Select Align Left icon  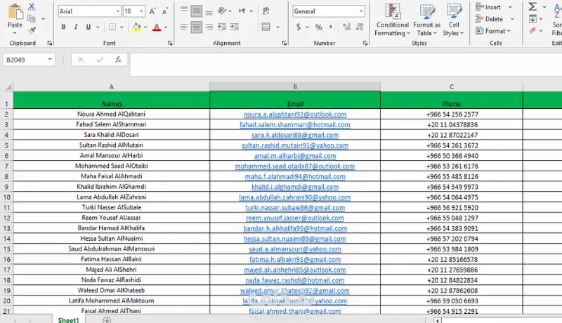pyautogui.click(x=184, y=27)
